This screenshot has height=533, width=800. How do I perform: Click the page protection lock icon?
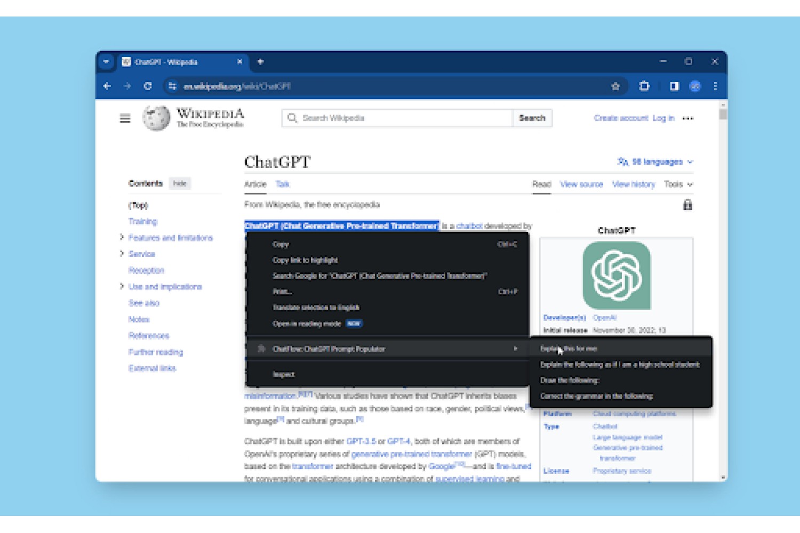(x=687, y=205)
